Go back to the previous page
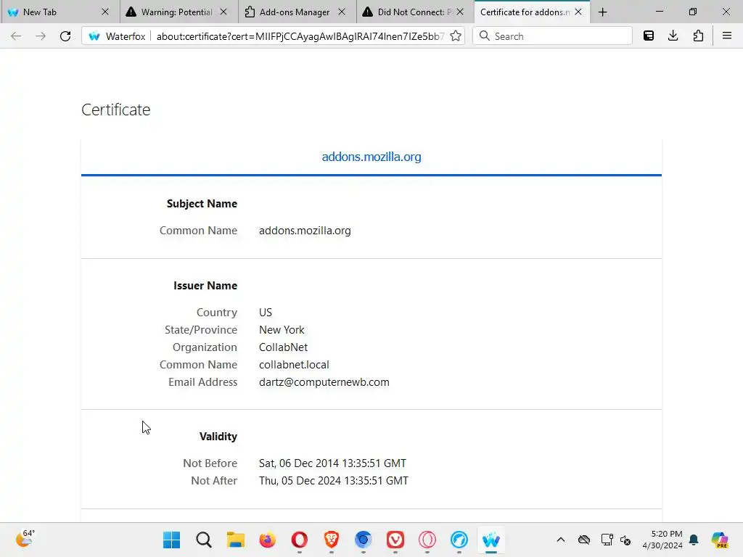The height and width of the screenshot is (557, 743). pyautogui.click(x=16, y=36)
